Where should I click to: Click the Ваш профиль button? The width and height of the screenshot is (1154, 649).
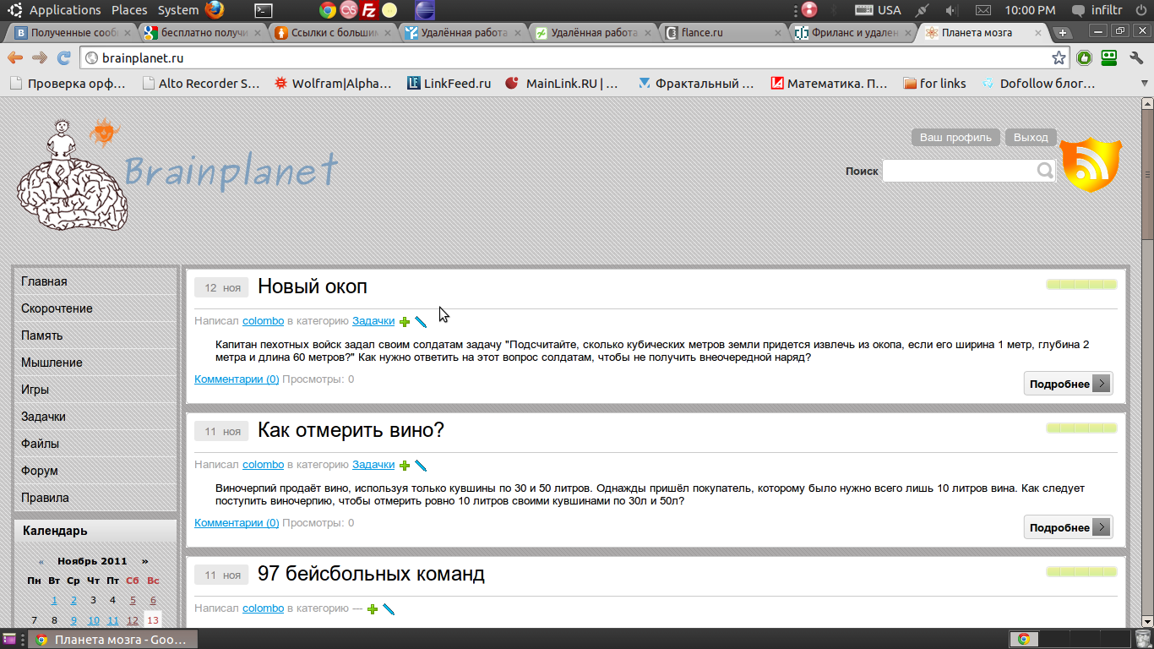pyautogui.click(x=955, y=137)
